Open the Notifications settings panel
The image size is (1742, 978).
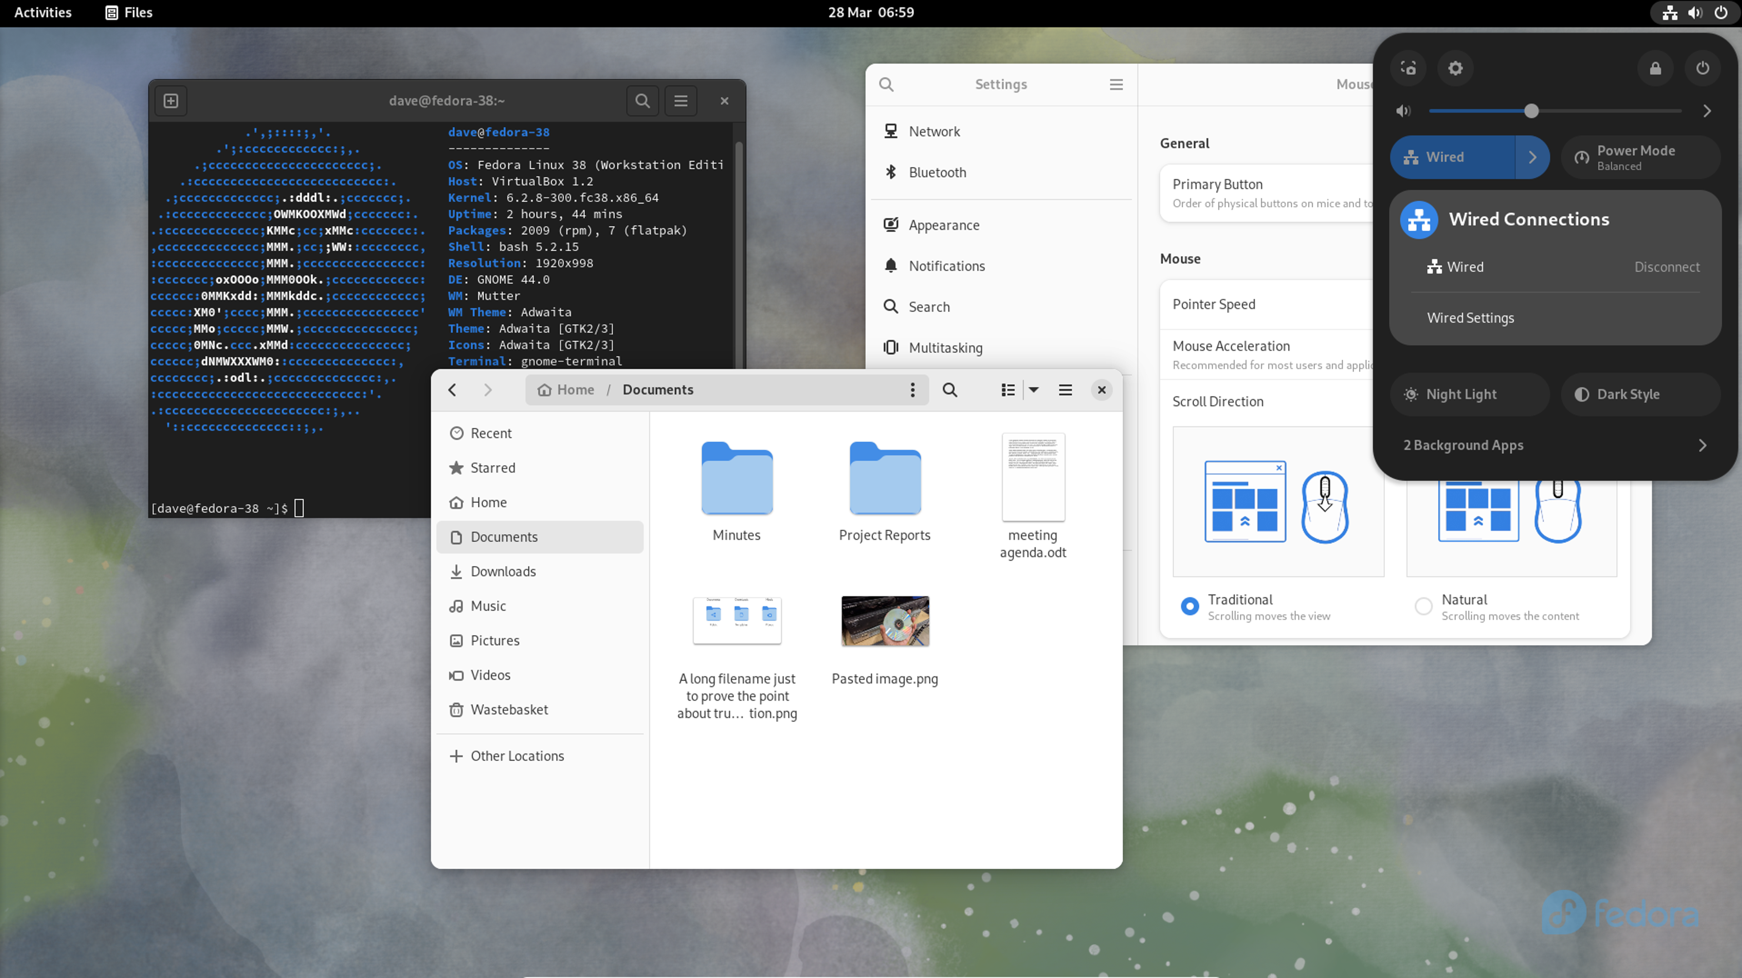point(947,265)
